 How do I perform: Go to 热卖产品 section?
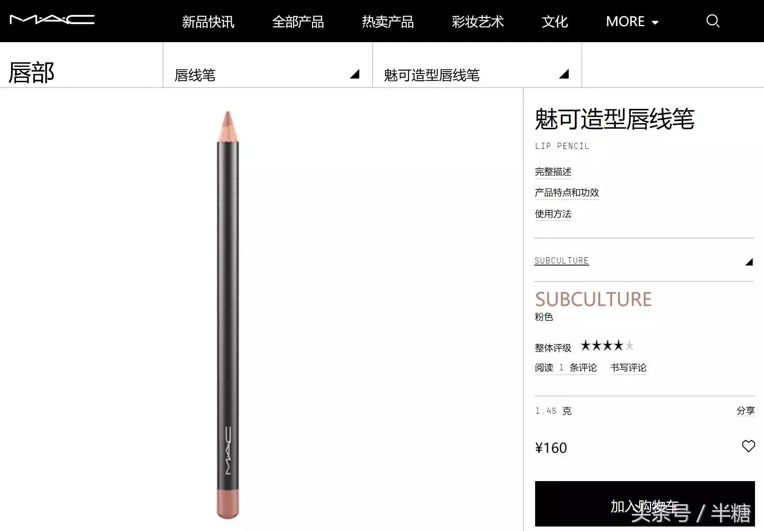[388, 22]
